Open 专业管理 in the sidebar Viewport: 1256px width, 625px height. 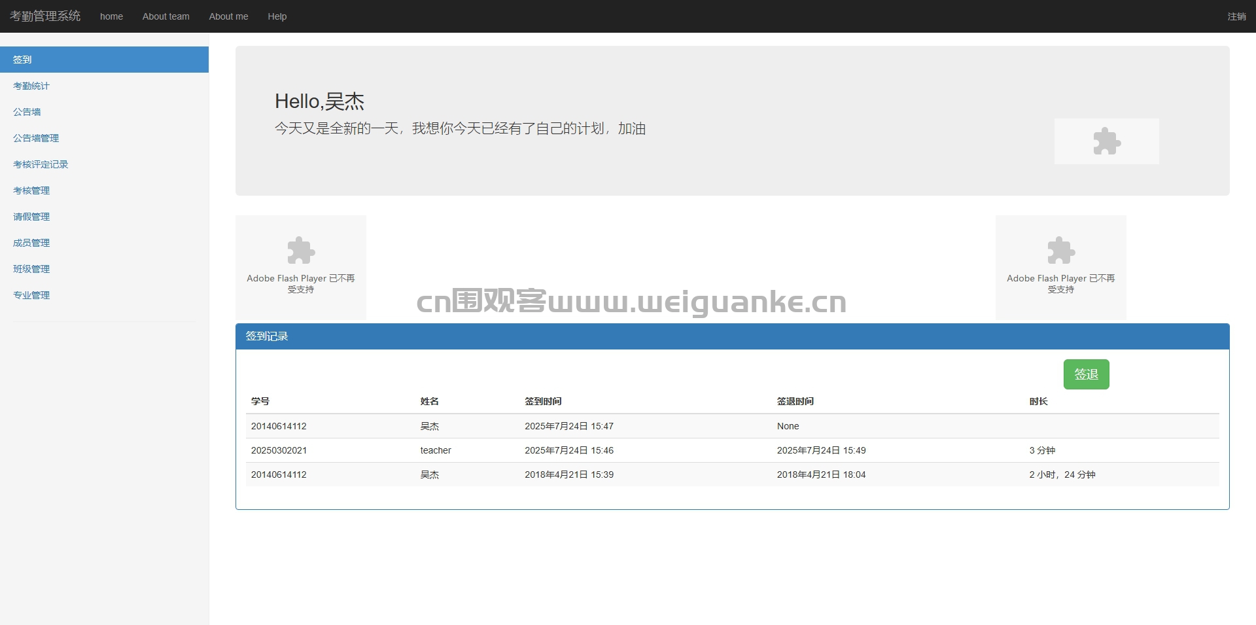click(x=104, y=295)
